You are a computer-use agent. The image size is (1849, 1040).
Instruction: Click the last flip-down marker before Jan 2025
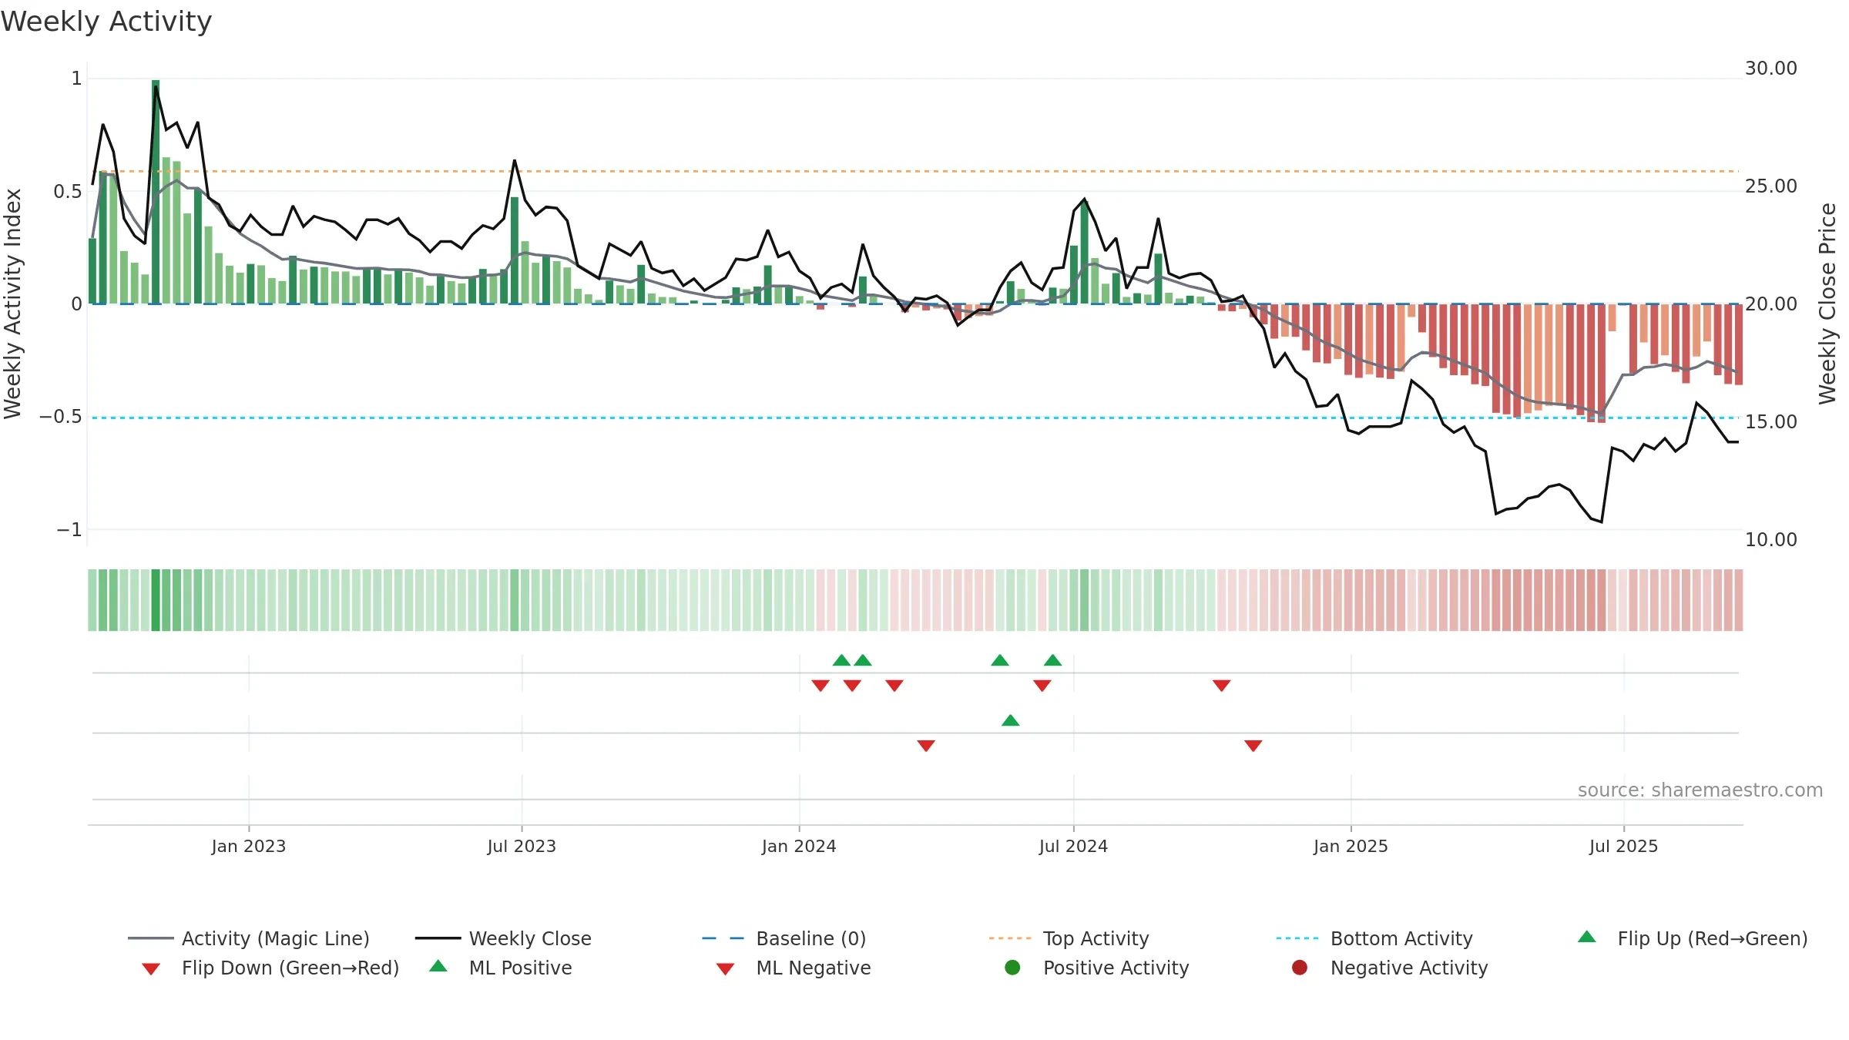coord(1221,685)
